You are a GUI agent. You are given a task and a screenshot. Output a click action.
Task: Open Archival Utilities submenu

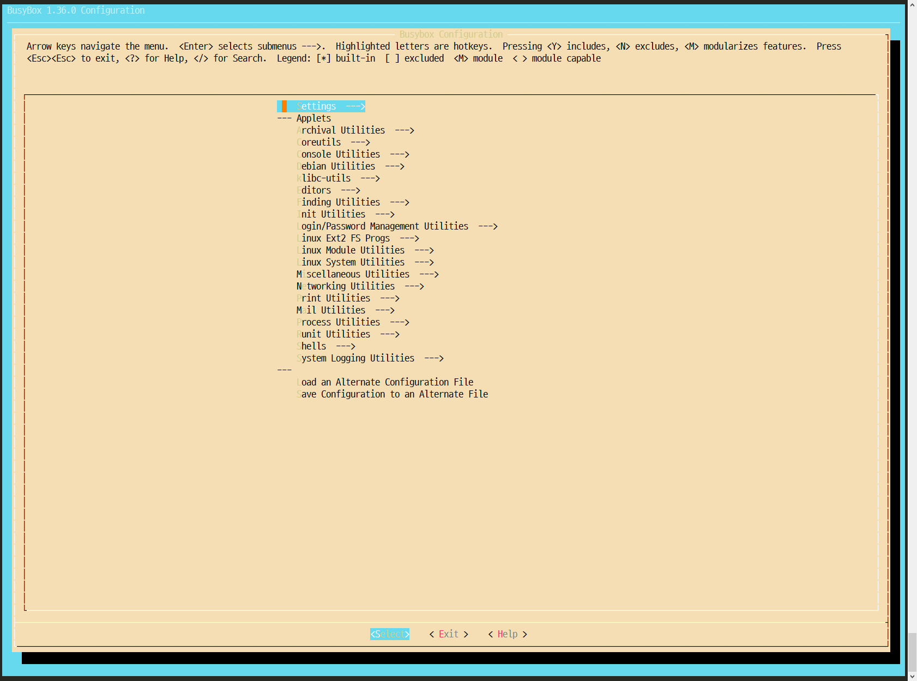(x=355, y=130)
